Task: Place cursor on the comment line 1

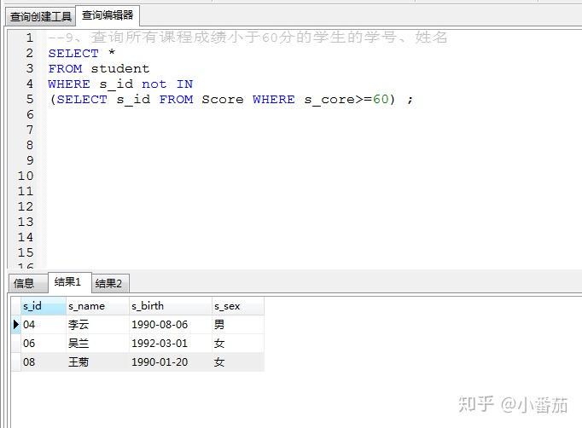Action: pyautogui.click(x=247, y=38)
